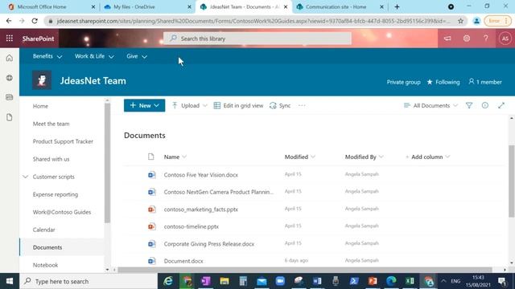Open the megaphone feedback icon in header
Viewport: 515px width, 289px height.
pyautogui.click(x=447, y=39)
